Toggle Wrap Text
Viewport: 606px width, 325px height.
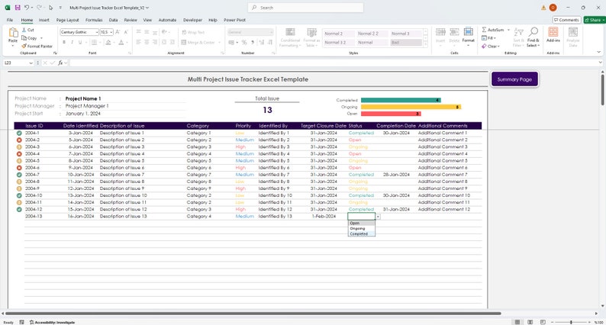[x=193, y=32]
